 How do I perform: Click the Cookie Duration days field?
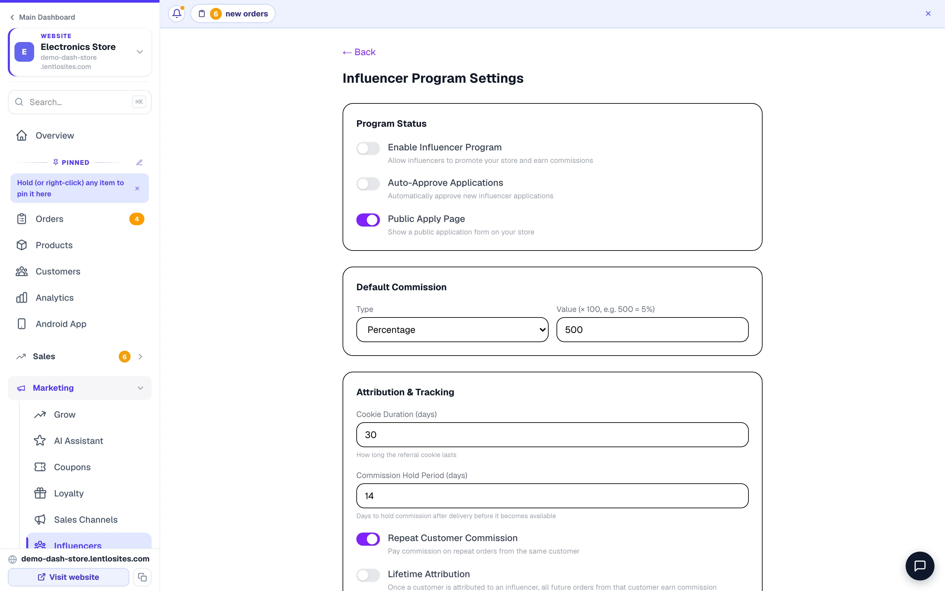pyautogui.click(x=552, y=435)
